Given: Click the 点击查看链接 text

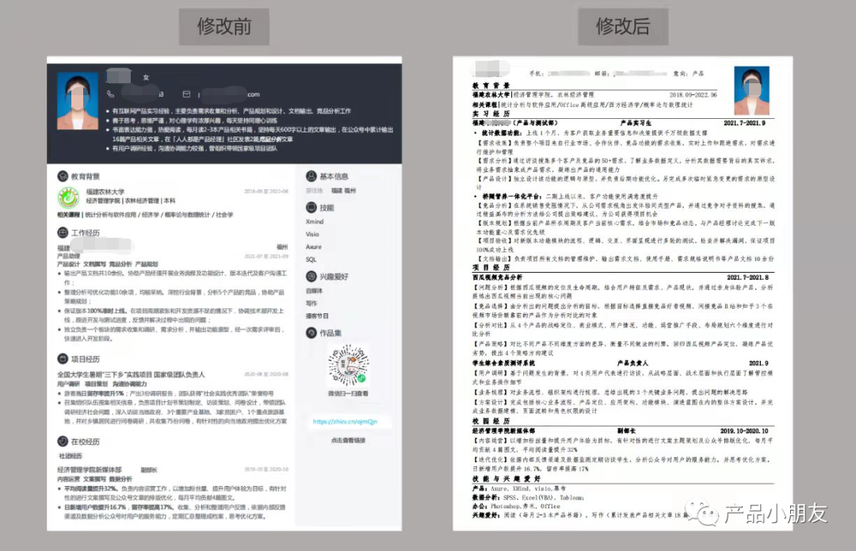Looking at the screenshot, I should (x=348, y=440).
